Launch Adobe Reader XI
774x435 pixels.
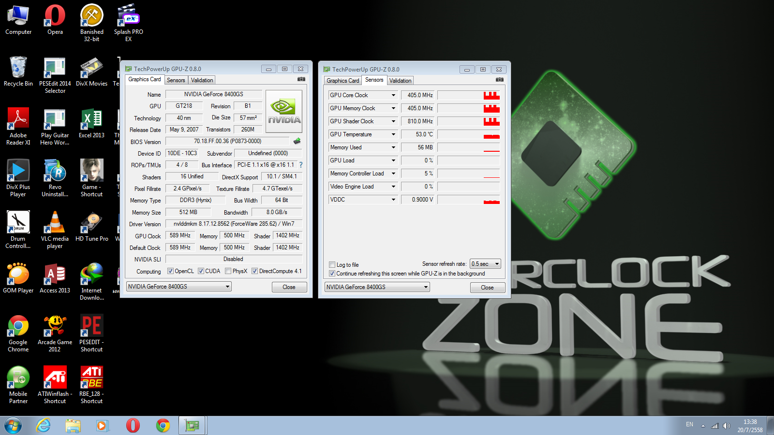(x=18, y=126)
